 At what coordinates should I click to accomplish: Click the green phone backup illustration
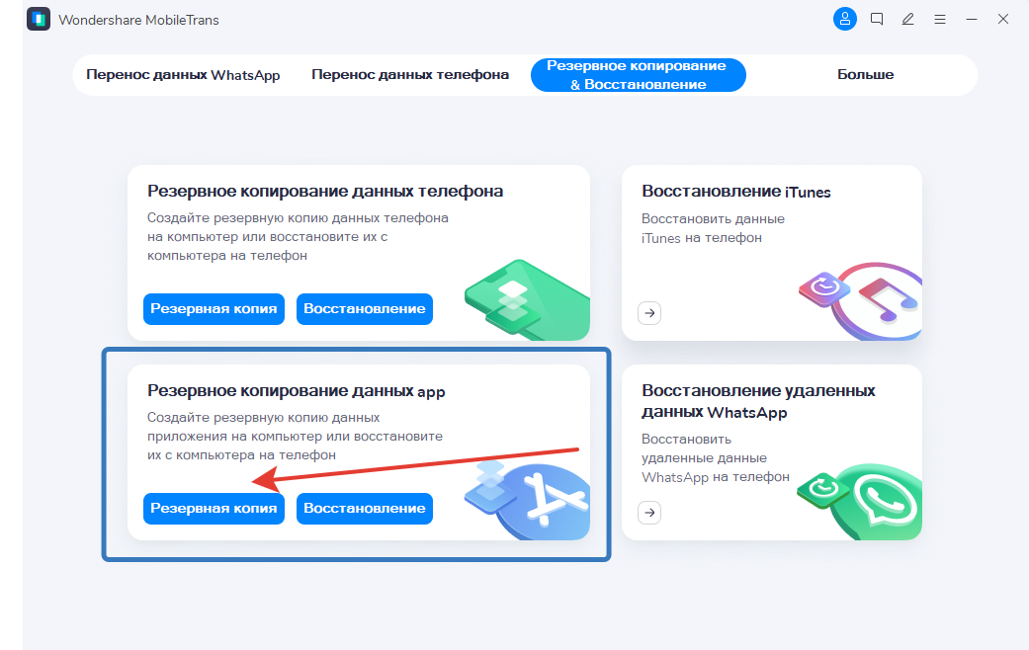(527, 299)
